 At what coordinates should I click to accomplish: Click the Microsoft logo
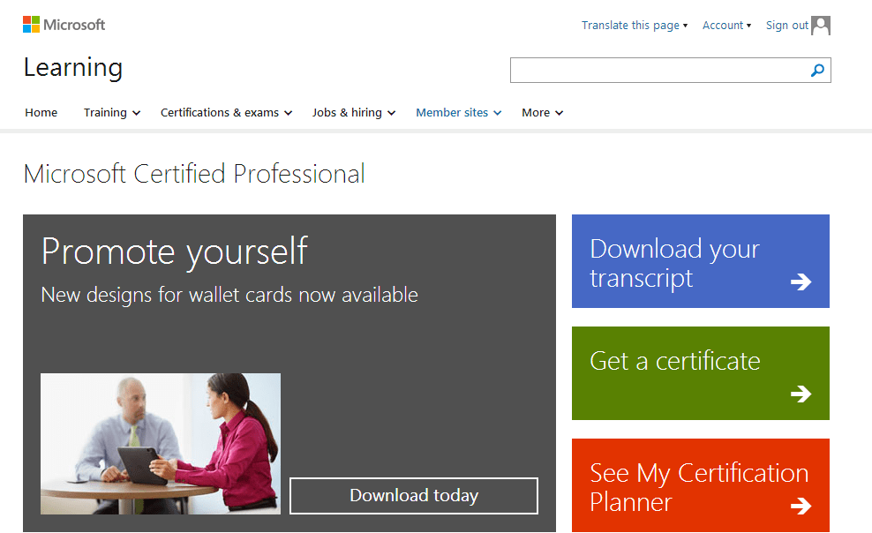pos(64,25)
